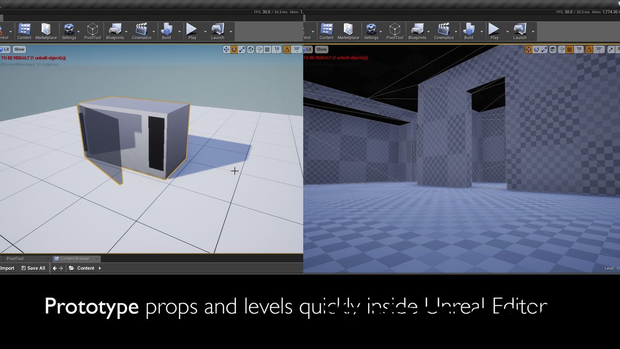Open Cinematics in right editor toolbar
Image resolution: width=620 pixels, height=349 pixels.
[x=444, y=31]
